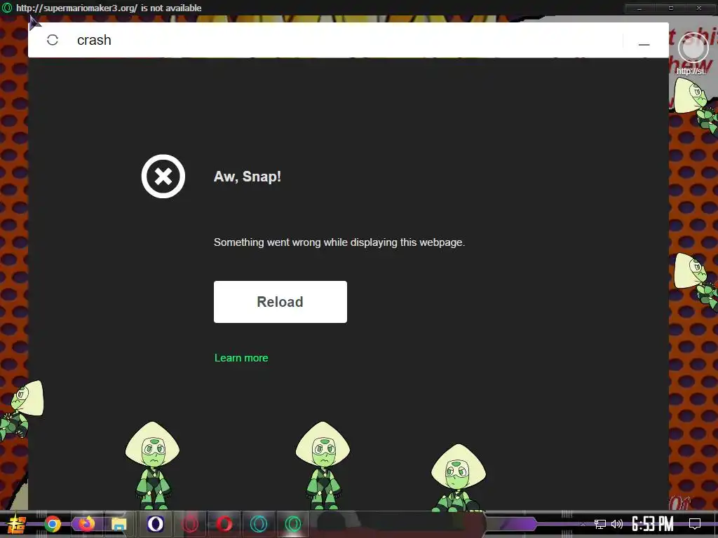This screenshot has width=718, height=538.
Task: Open the notification center icon
Action: 695,524
